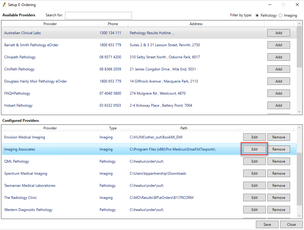This screenshot has width=304, height=230.
Task: Select Clinipath Pathology provider name
Action: coord(20,57)
